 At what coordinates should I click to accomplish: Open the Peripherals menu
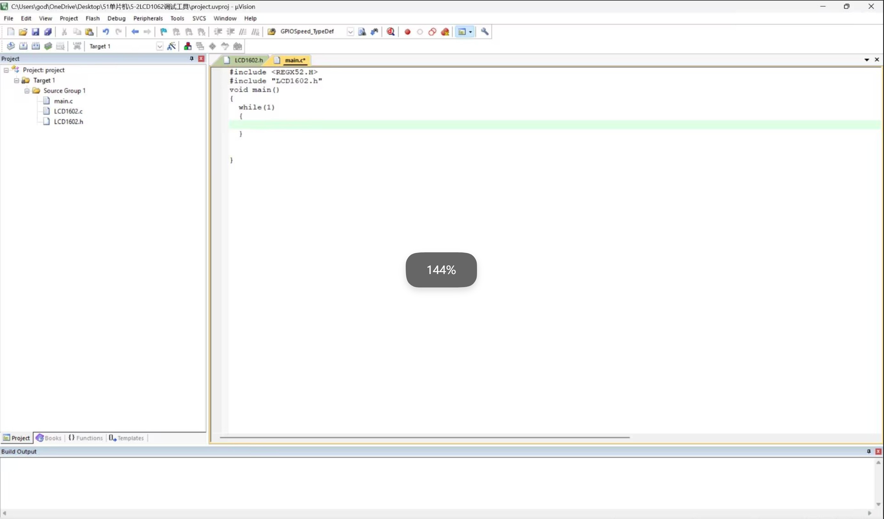click(148, 18)
